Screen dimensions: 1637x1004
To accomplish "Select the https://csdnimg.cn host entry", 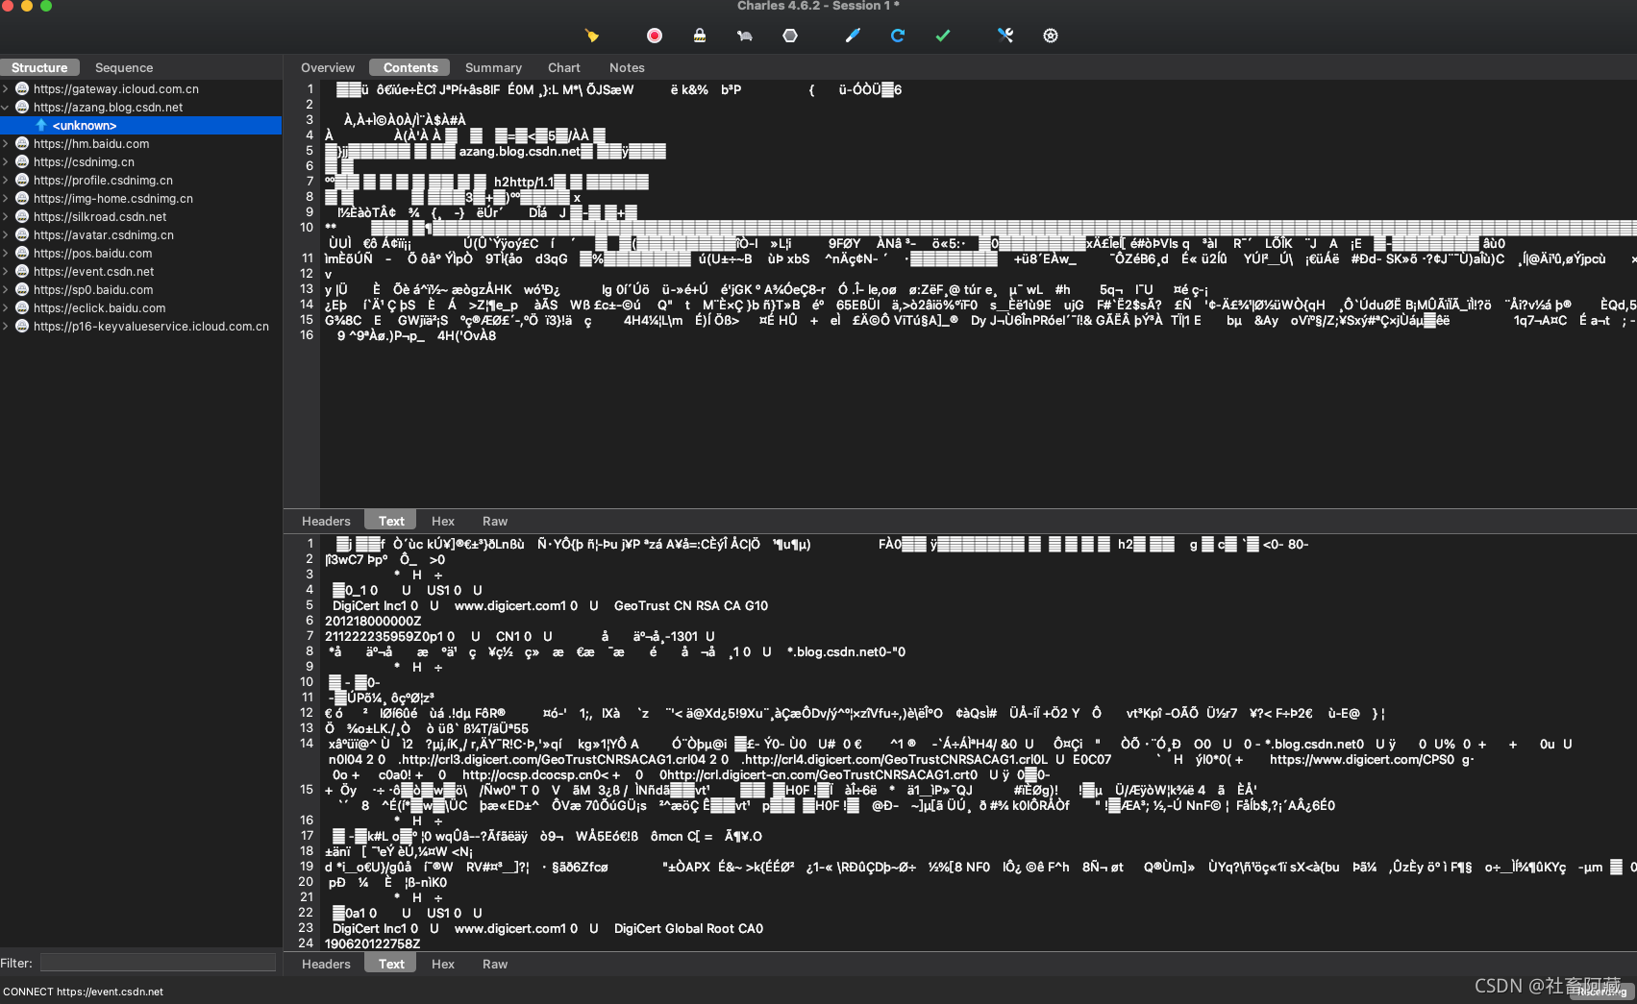I will tap(85, 161).
